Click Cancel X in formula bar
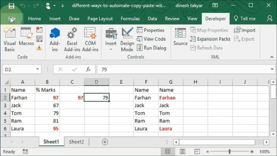277x156 pixels. point(61,69)
